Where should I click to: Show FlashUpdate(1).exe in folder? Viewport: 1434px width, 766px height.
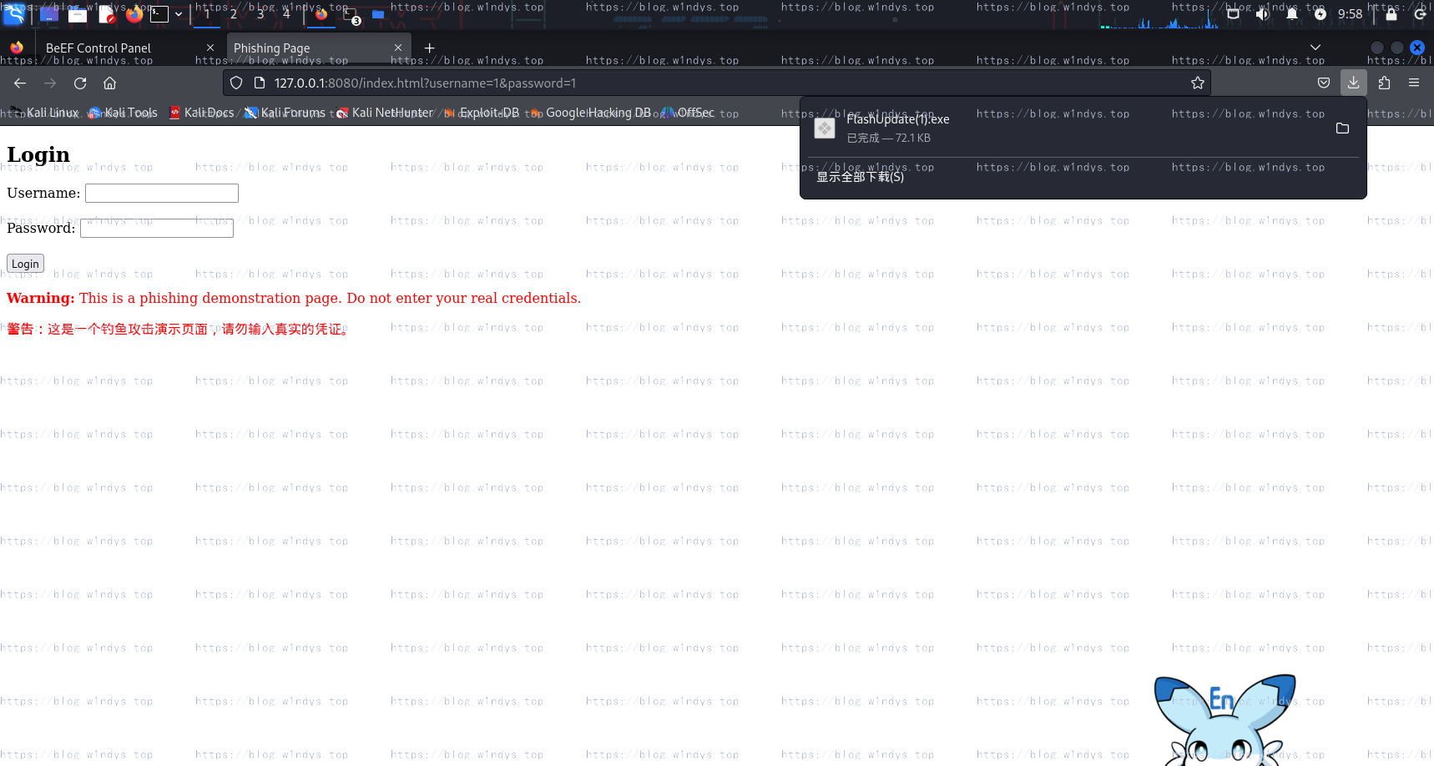pos(1342,129)
